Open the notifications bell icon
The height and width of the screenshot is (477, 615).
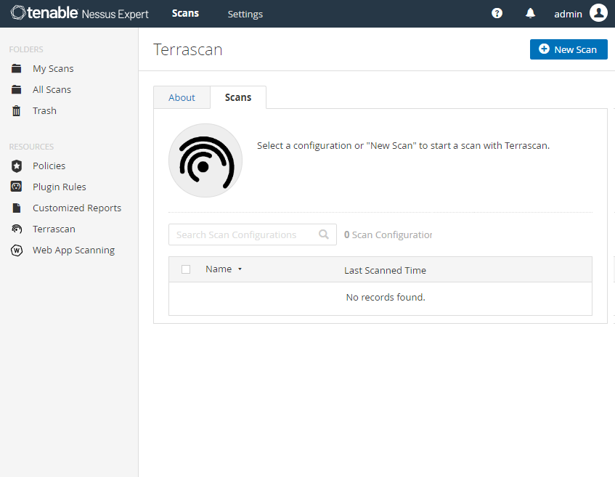(530, 13)
